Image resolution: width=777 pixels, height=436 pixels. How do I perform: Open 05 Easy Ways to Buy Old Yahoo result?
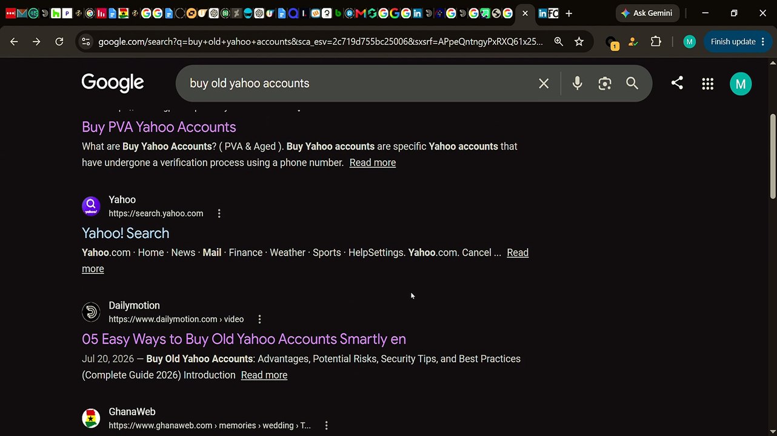pyautogui.click(x=244, y=339)
